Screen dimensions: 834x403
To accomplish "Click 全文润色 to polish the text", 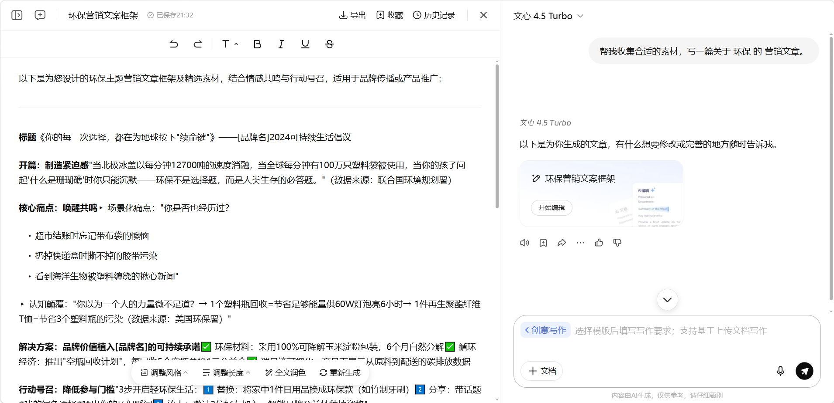I will pyautogui.click(x=285, y=373).
